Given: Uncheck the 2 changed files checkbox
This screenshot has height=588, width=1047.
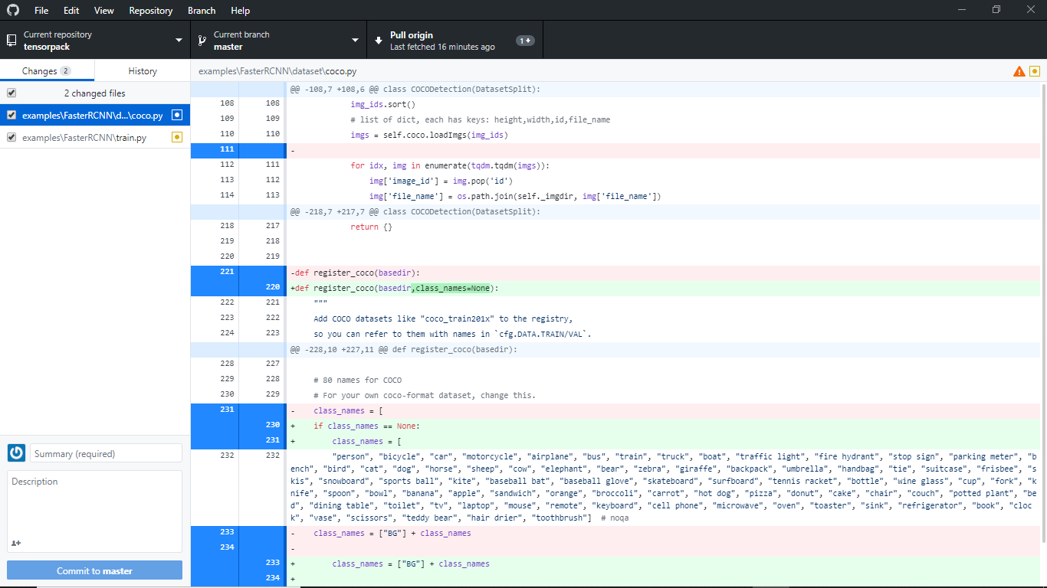Looking at the screenshot, I should (x=11, y=93).
